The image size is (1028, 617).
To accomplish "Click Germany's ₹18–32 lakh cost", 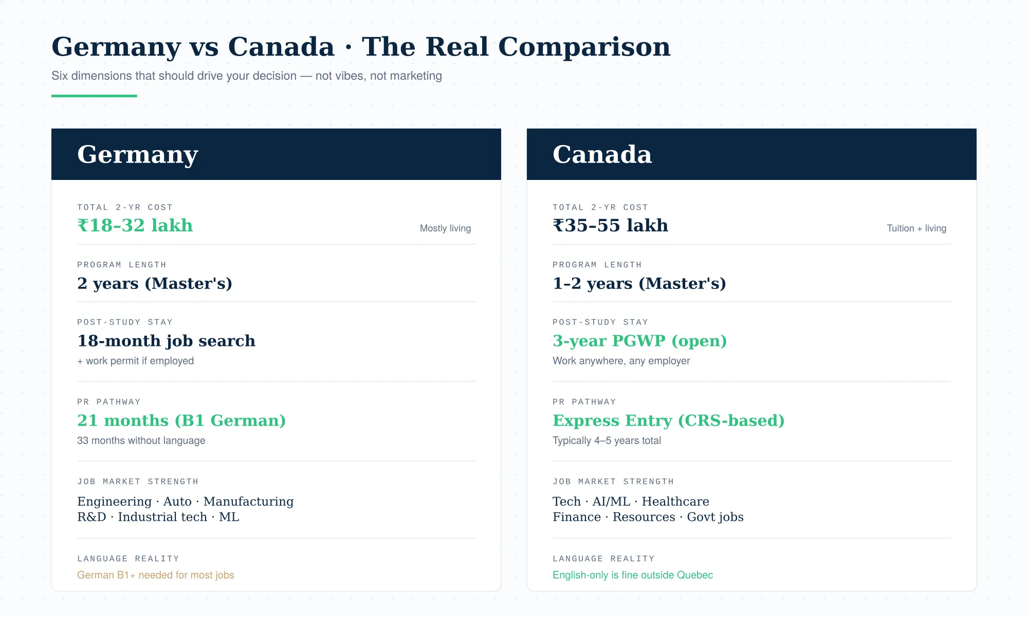I will [135, 225].
